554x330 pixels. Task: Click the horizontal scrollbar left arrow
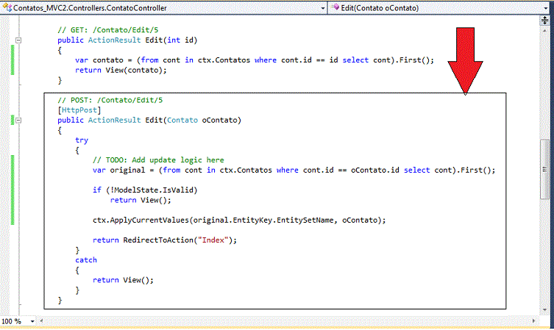pos(41,321)
